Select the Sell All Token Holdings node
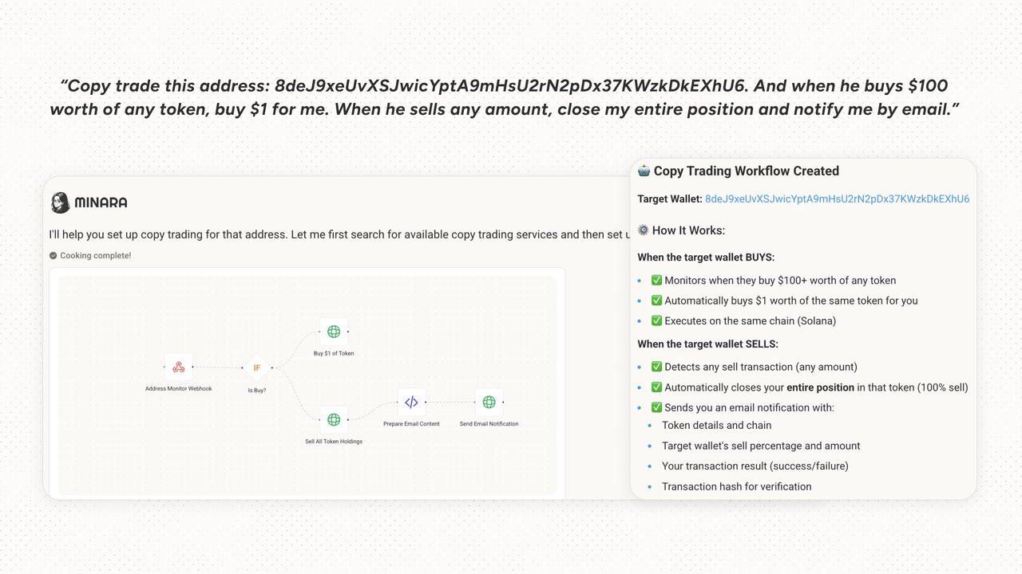The width and height of the screenshot is (1022, 574). [x=334, y=419]
